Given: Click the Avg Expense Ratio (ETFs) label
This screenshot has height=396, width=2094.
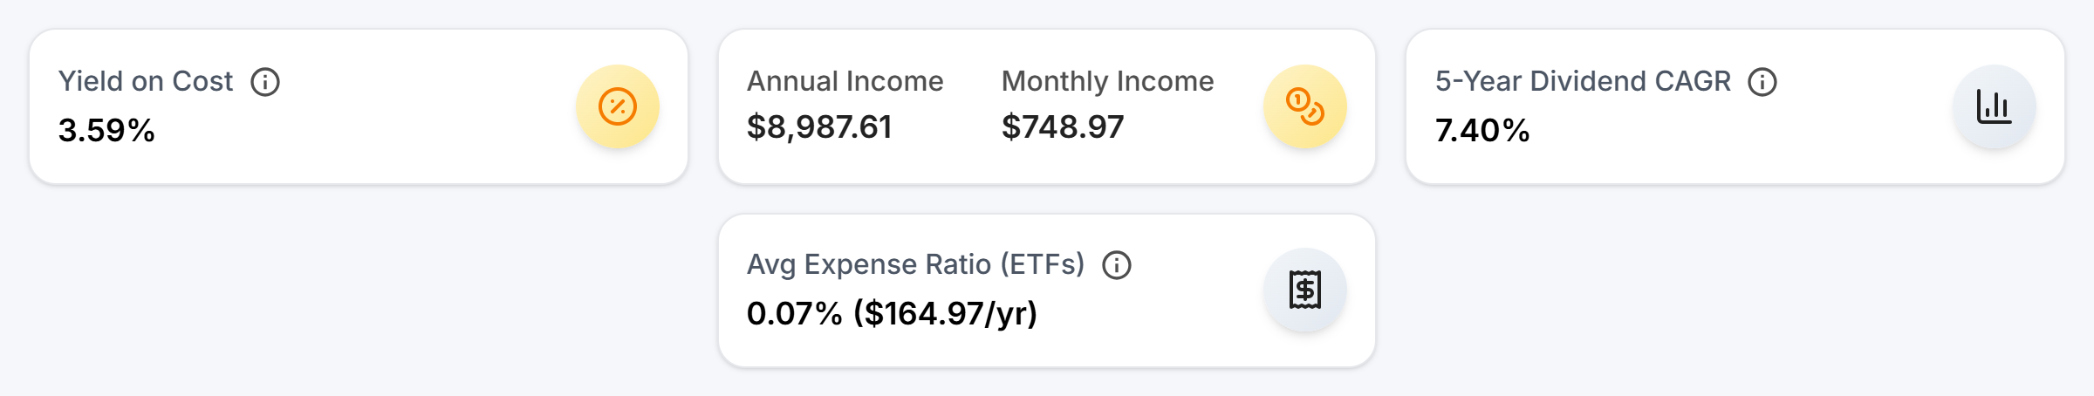Looking at the screenshot, I should [915, 264].
